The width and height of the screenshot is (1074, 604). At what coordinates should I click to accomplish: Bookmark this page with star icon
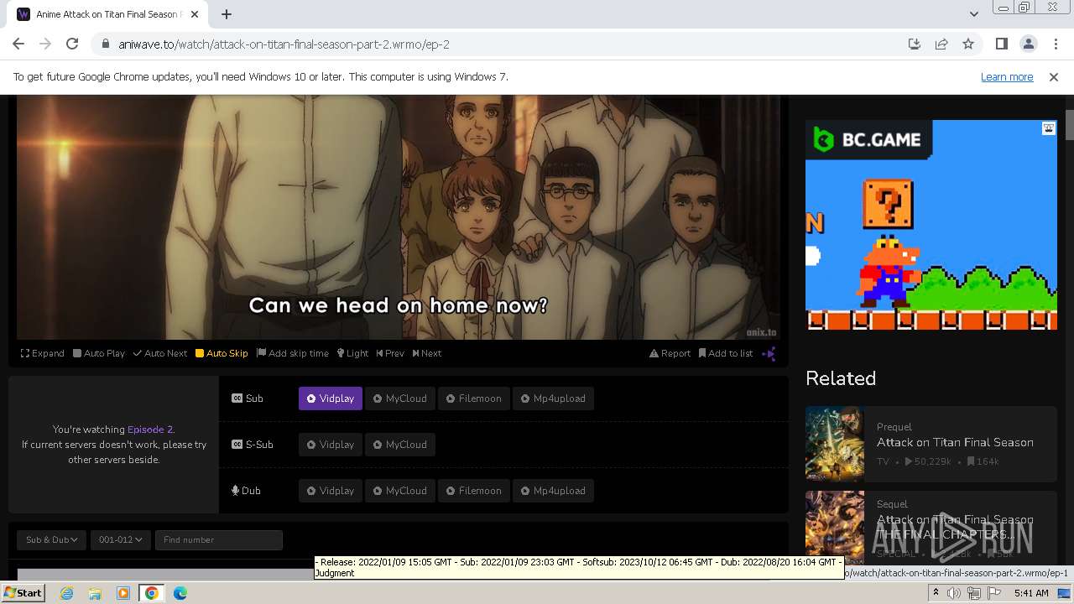click(x=968, y=44)
